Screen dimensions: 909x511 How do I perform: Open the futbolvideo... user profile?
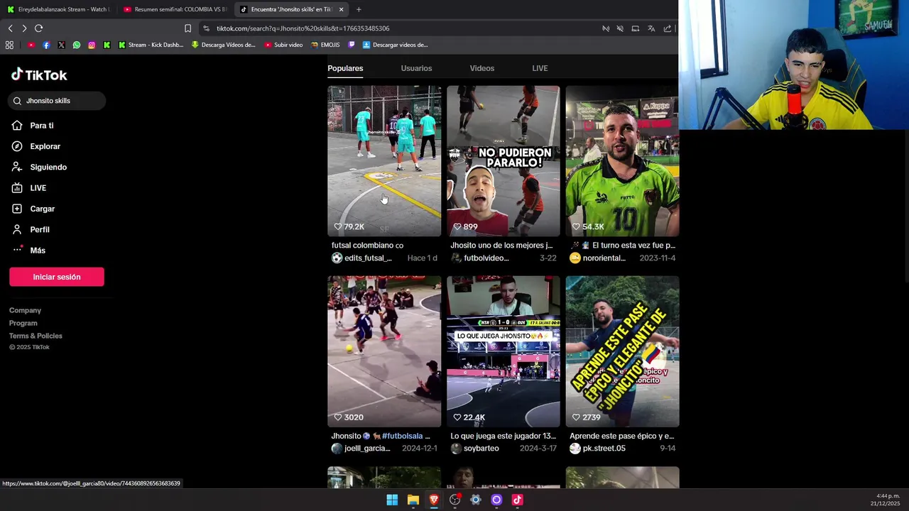click(x=480, y=258)
